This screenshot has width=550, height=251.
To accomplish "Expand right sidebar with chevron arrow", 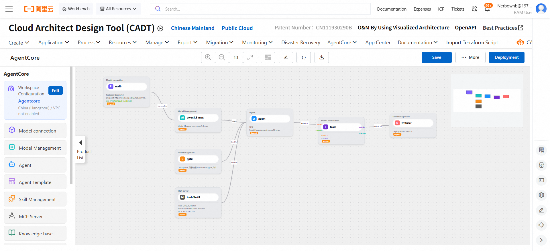I will 541,240.
